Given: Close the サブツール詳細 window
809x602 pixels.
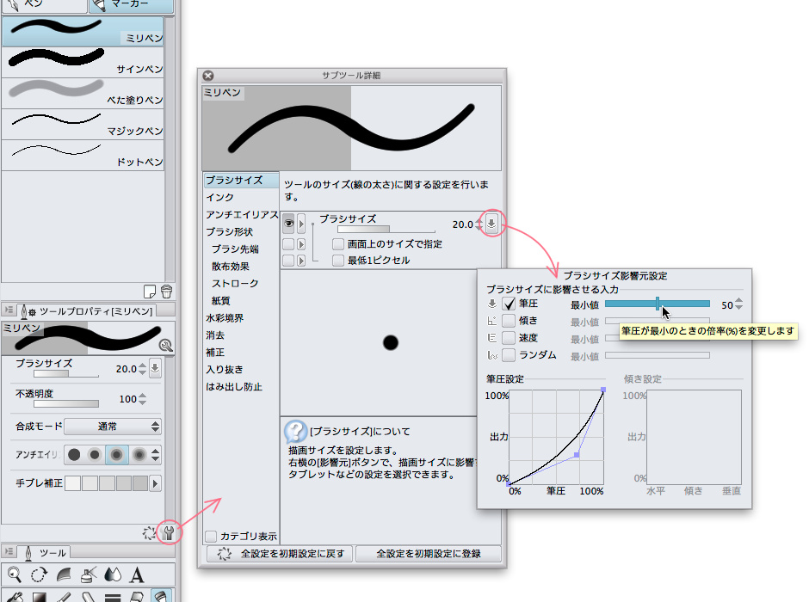Looking at the screenshot, I should (207, 76).
